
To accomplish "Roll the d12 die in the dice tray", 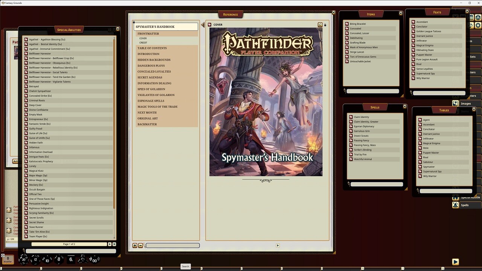I will click(x=35, y=260).
